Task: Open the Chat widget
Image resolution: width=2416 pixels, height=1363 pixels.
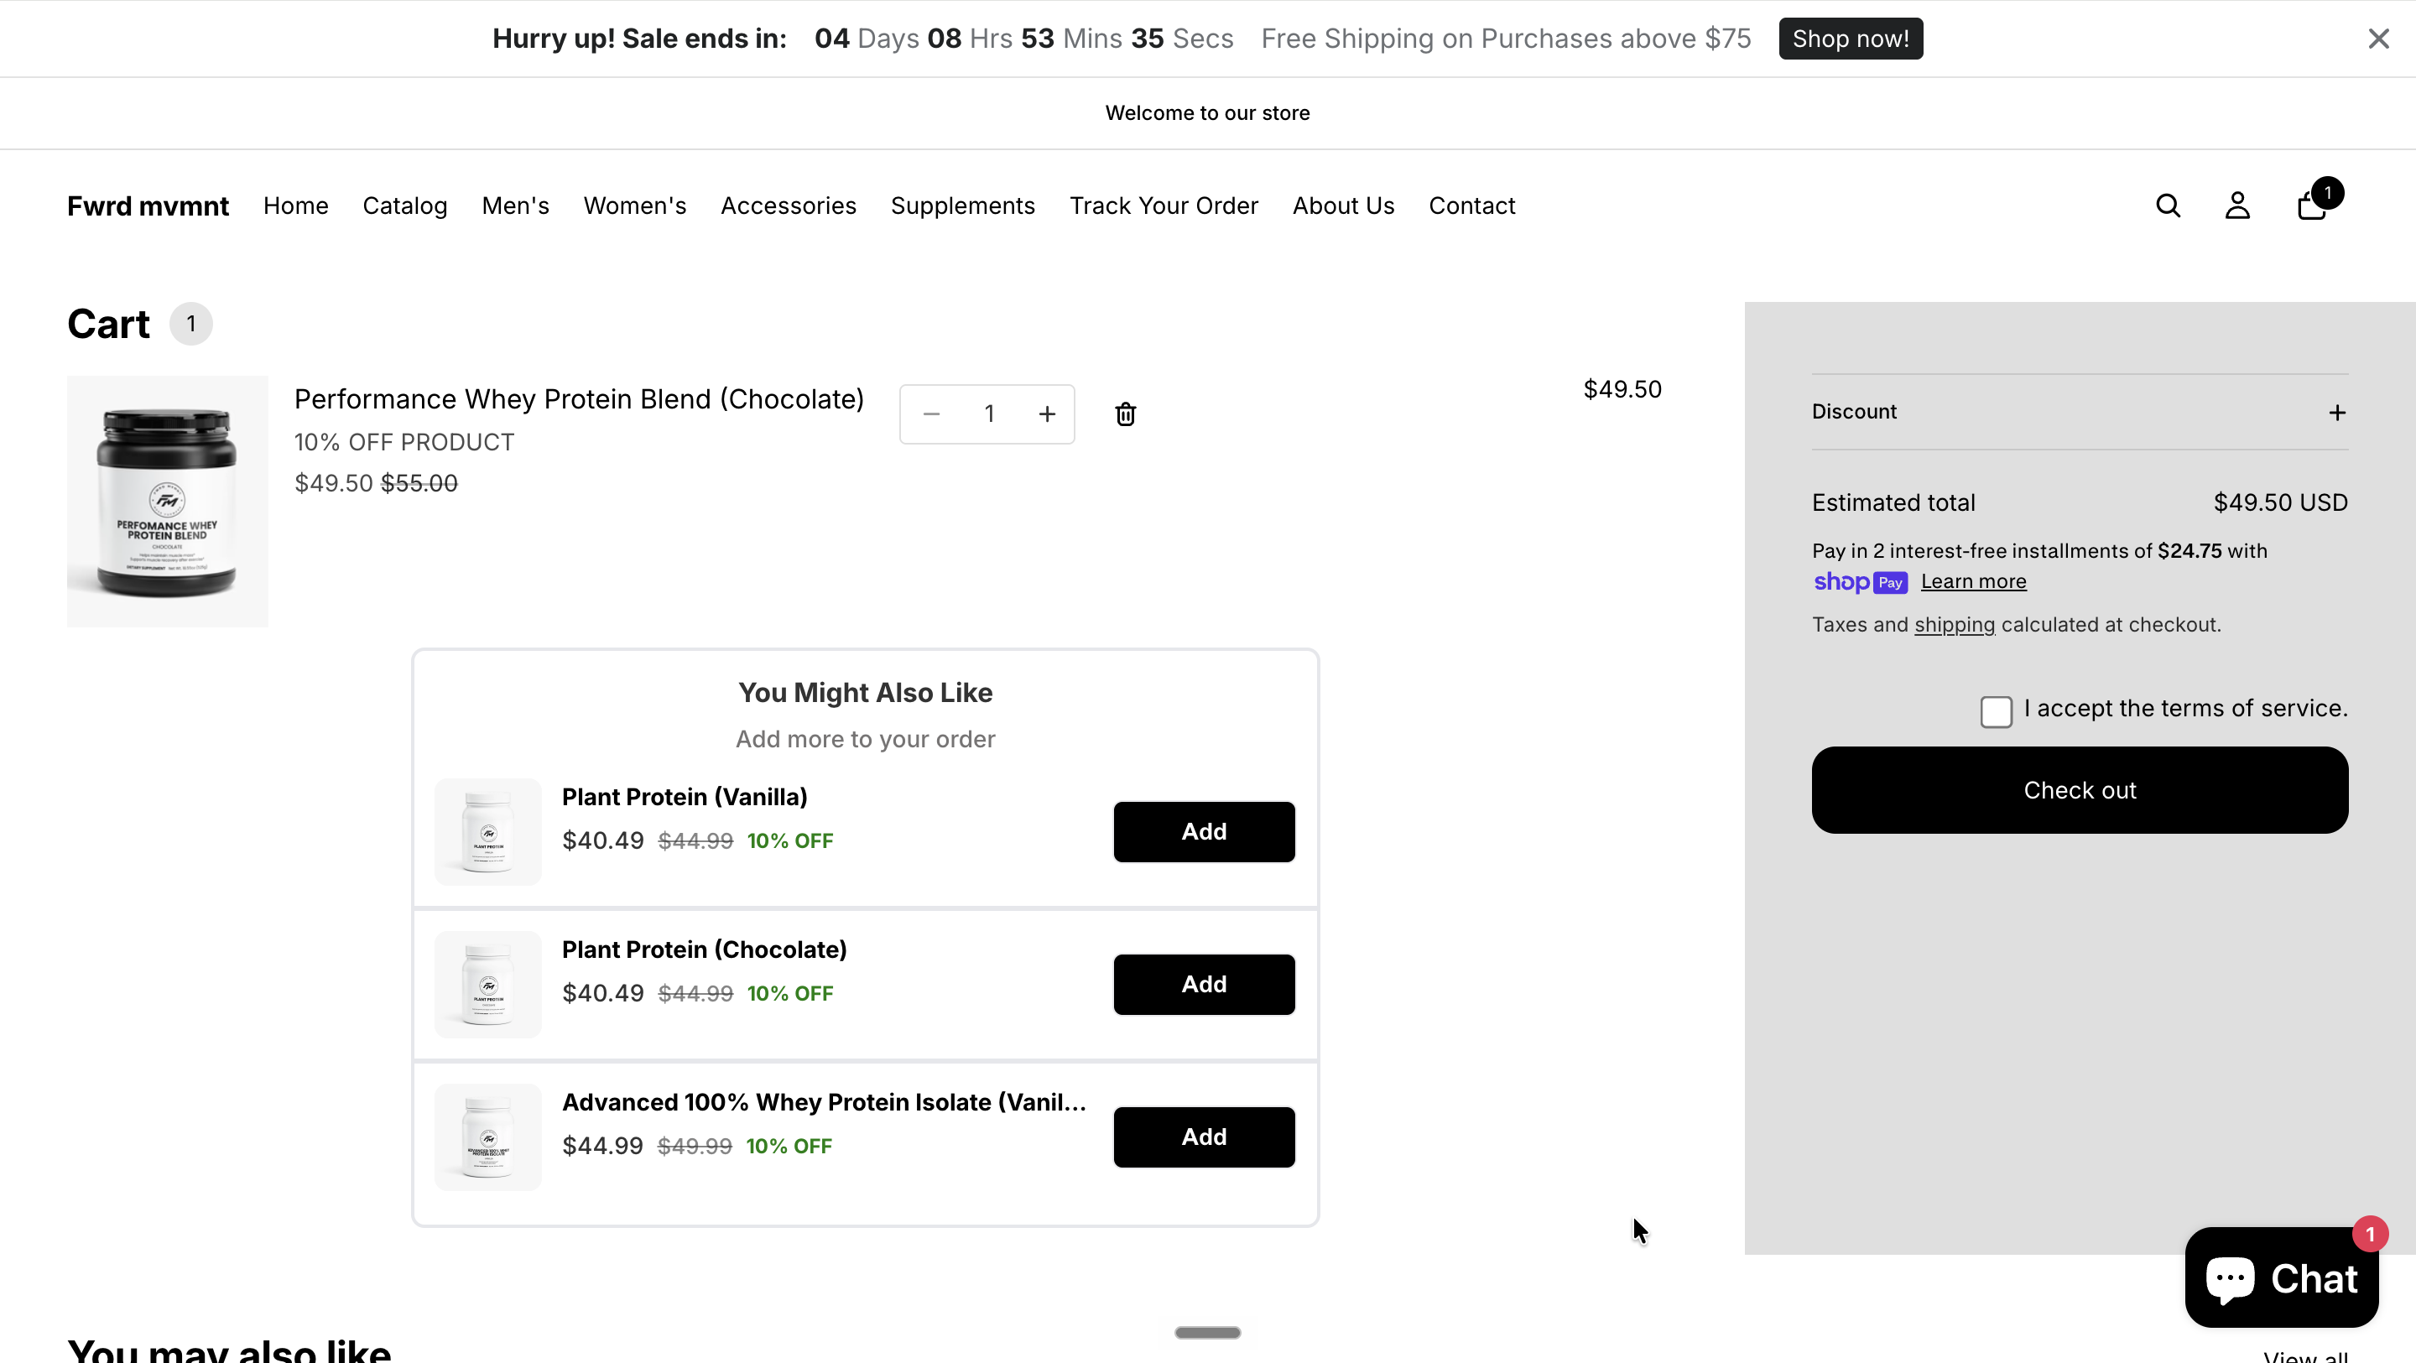Action: click(2281, 1277)
